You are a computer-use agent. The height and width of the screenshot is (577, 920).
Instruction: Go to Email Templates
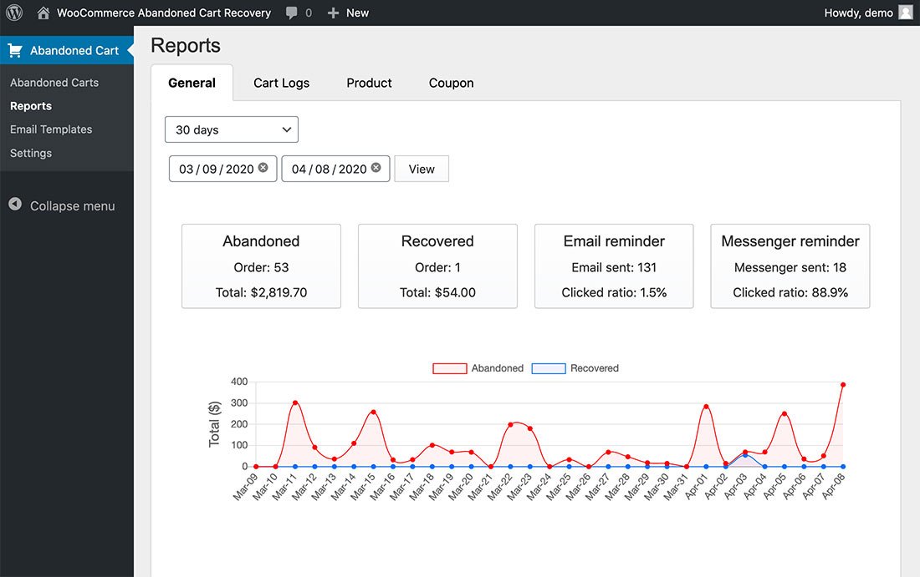pos(51,129)
